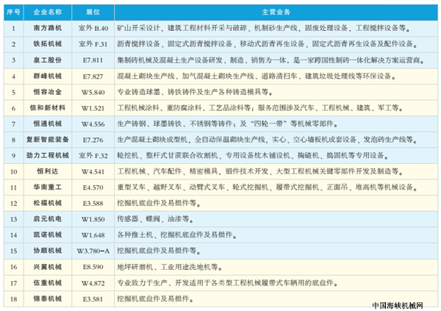
Task: Click business text starting 专业铸造球墨
Action: tap(195, 92)
